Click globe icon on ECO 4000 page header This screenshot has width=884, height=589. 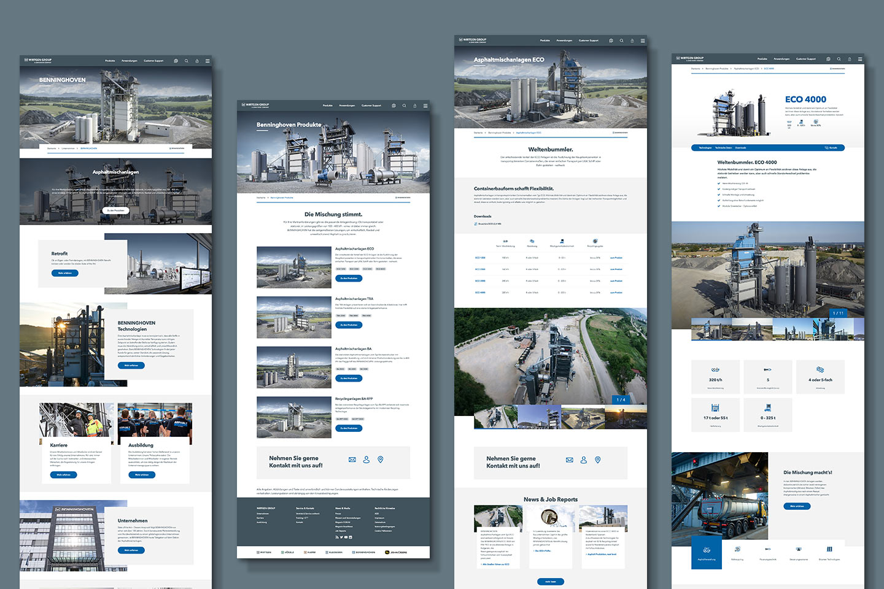click(x=828, y=59)
